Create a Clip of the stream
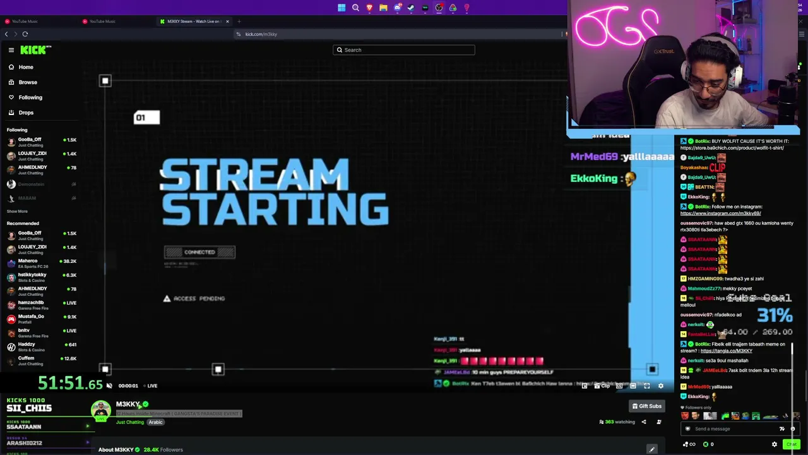 602,385
